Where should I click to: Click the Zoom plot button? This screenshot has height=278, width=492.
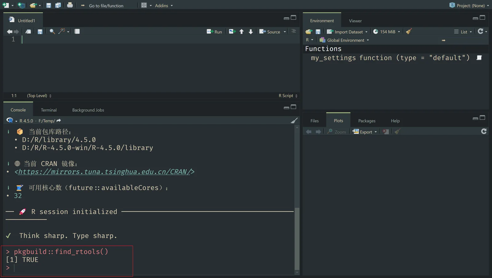pos(336,132)
